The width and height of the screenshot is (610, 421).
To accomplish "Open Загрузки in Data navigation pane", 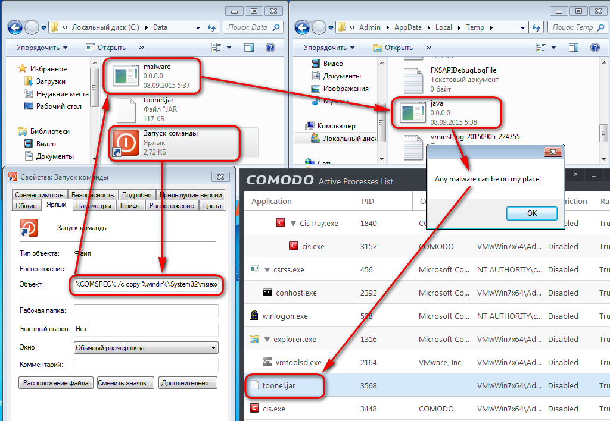I will [x=51, y=81].
